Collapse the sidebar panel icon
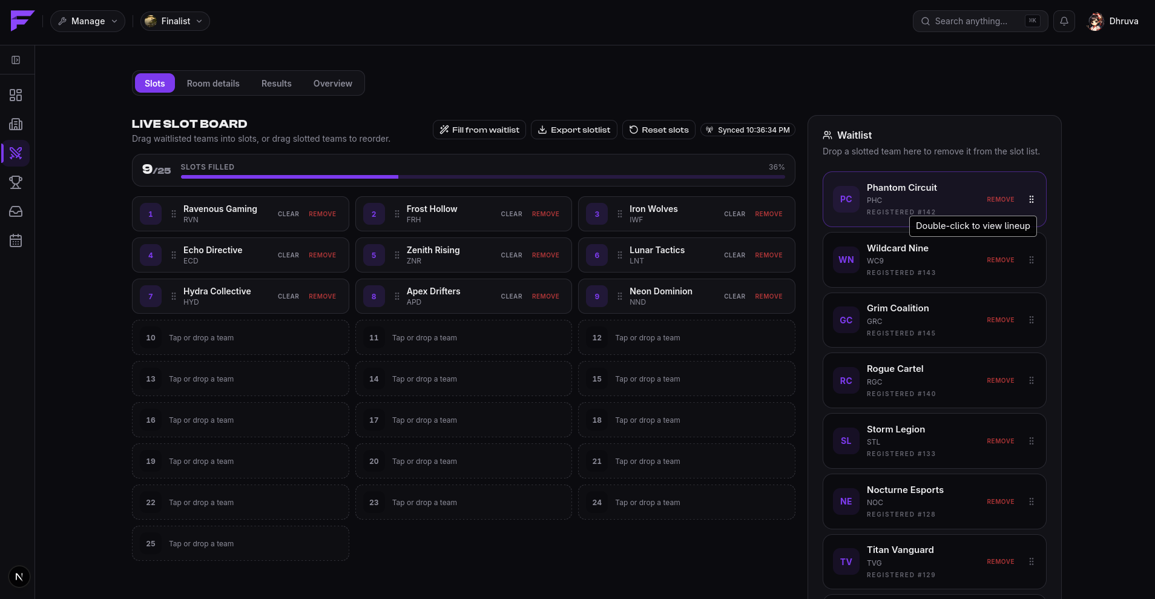This screenshot has height=599, width=1155. [16, 60]
